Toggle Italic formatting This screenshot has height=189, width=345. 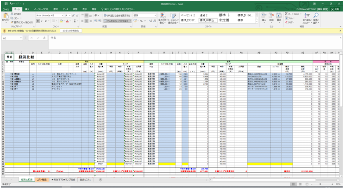tap(41, 21)
